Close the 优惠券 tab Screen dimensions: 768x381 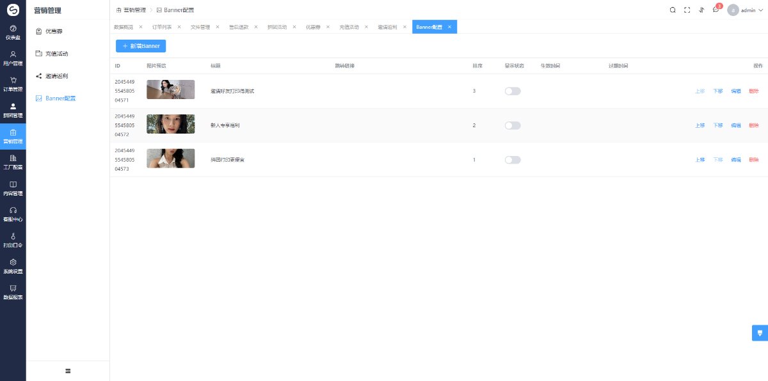[328, 27]
